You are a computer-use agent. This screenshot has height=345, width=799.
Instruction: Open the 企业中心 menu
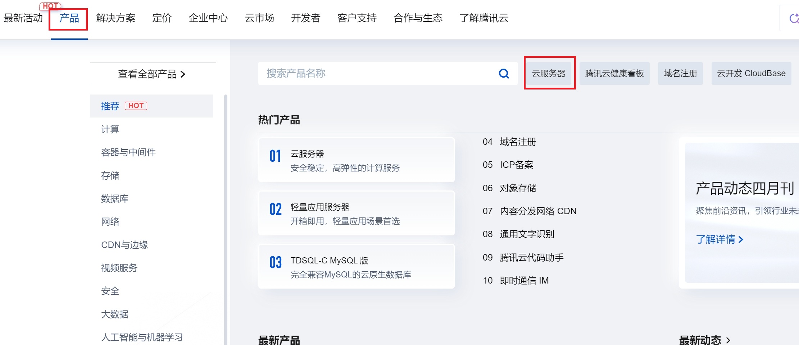[208, 18]
